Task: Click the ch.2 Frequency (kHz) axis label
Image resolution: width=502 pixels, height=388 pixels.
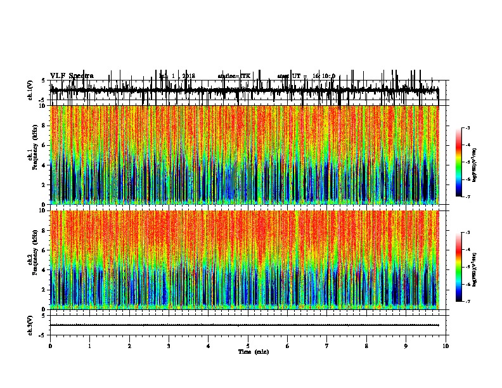Action: pos(32,252)
